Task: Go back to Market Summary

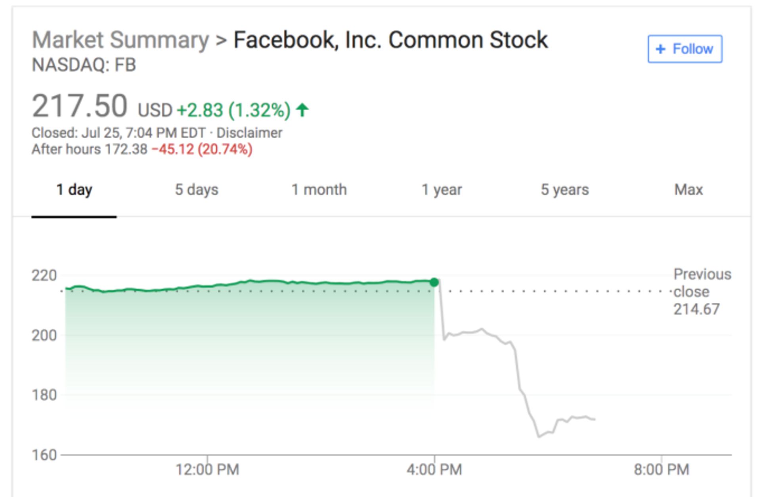Action: click(120, 39)
